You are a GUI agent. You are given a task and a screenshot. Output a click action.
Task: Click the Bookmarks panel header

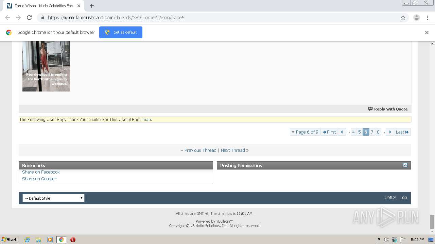tap(116, 165)
